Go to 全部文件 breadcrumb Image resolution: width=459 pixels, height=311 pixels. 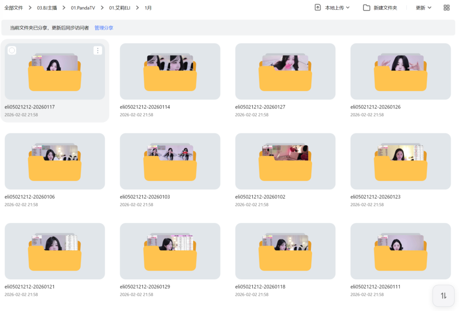[x=13, y=8]
